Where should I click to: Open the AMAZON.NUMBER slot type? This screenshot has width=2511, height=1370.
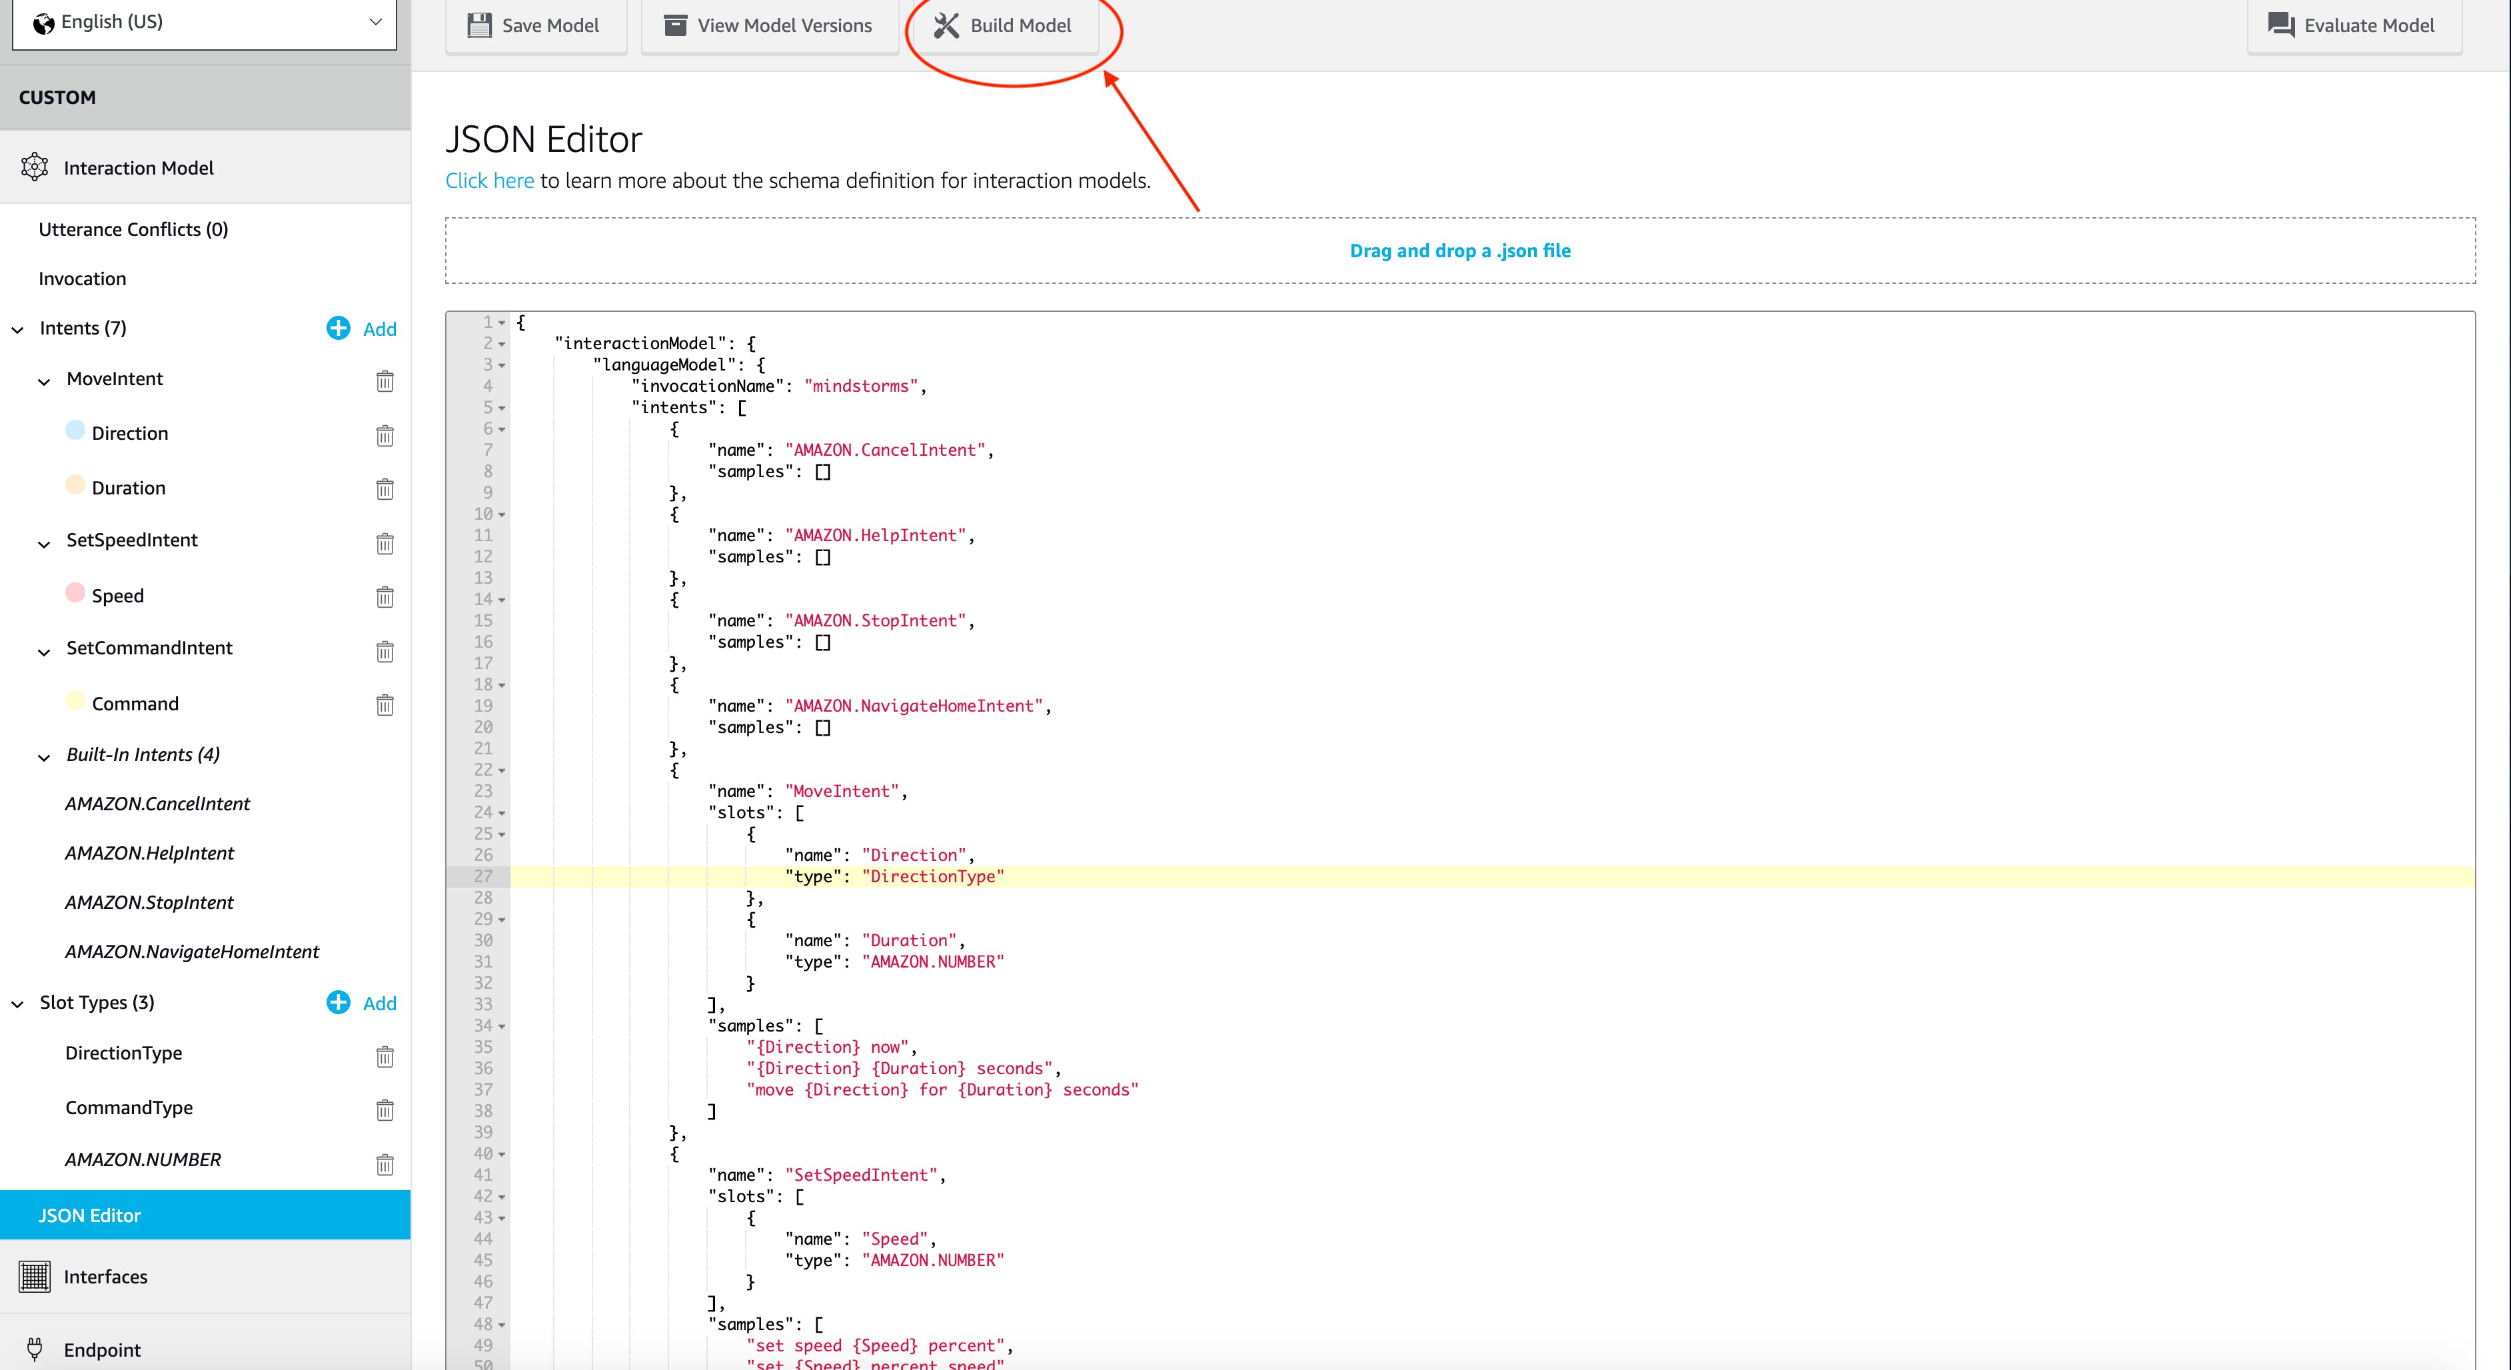click(143, 1159)
